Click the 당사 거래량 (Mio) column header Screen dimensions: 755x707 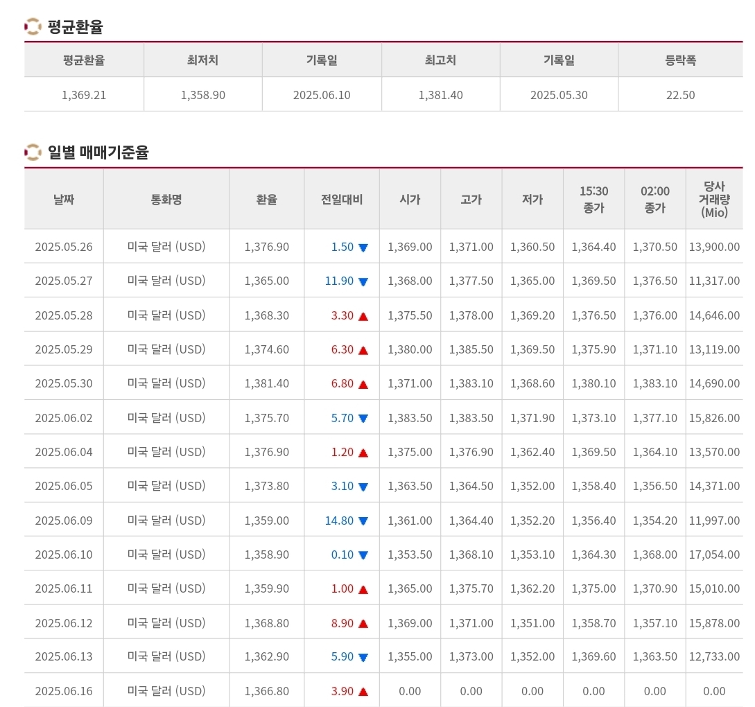pyautogui.click(x=714, y=199)
